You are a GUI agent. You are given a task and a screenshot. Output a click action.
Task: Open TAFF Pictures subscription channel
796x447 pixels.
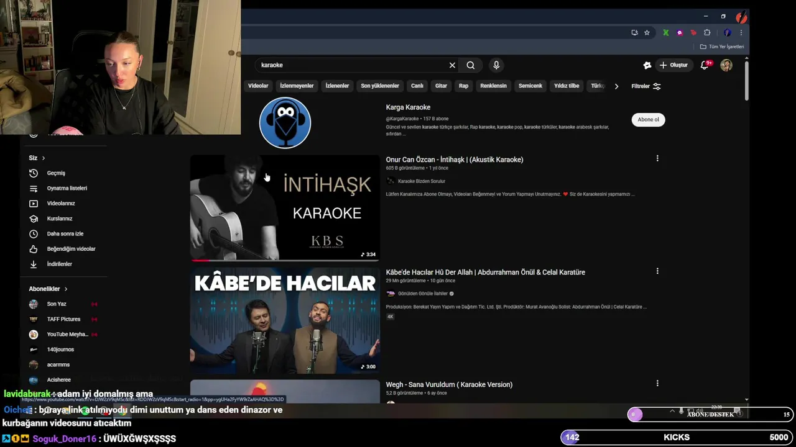tap(63, 319)
